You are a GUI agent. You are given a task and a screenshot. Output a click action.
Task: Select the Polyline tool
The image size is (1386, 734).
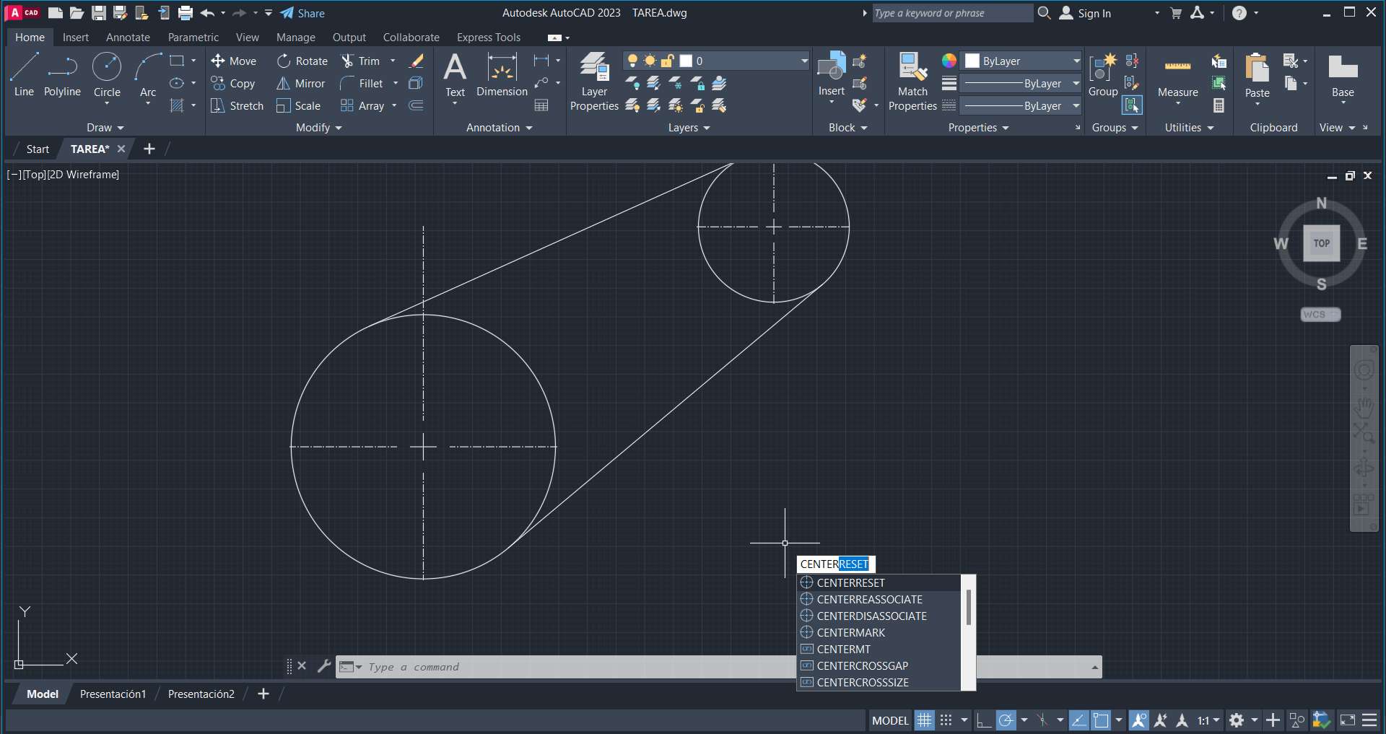[x=62, y=74]
